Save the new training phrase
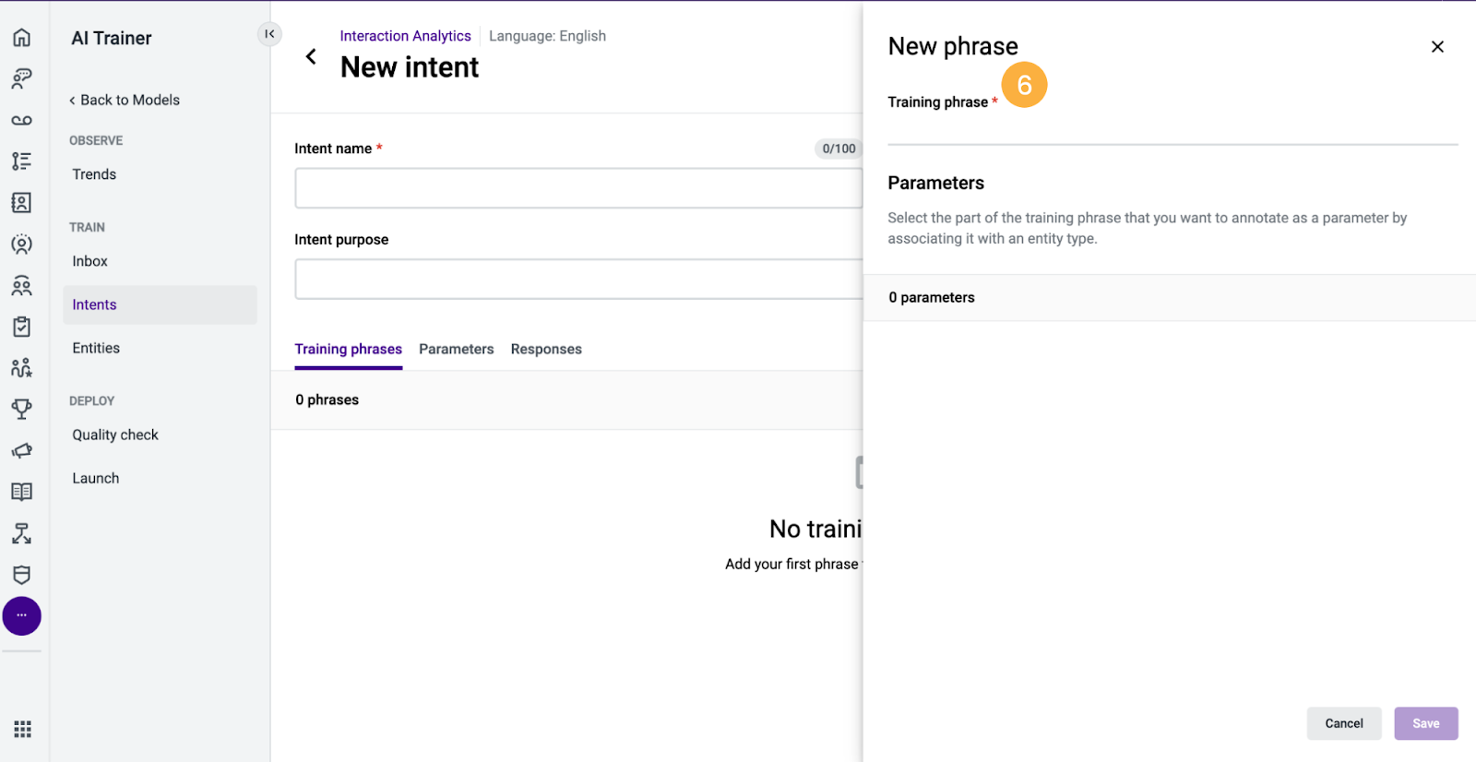The height and width of the screenshot is (762, 1476). pos(1426,723)
